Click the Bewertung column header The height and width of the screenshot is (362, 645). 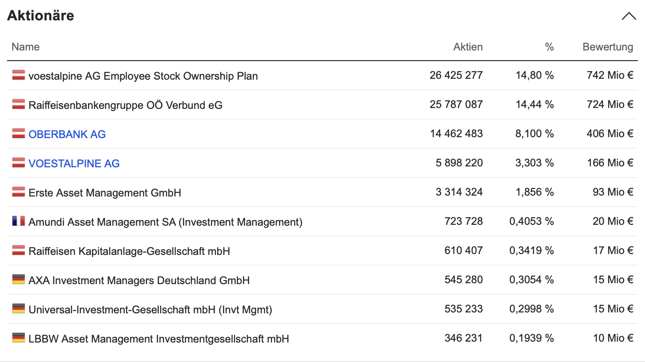607,47
